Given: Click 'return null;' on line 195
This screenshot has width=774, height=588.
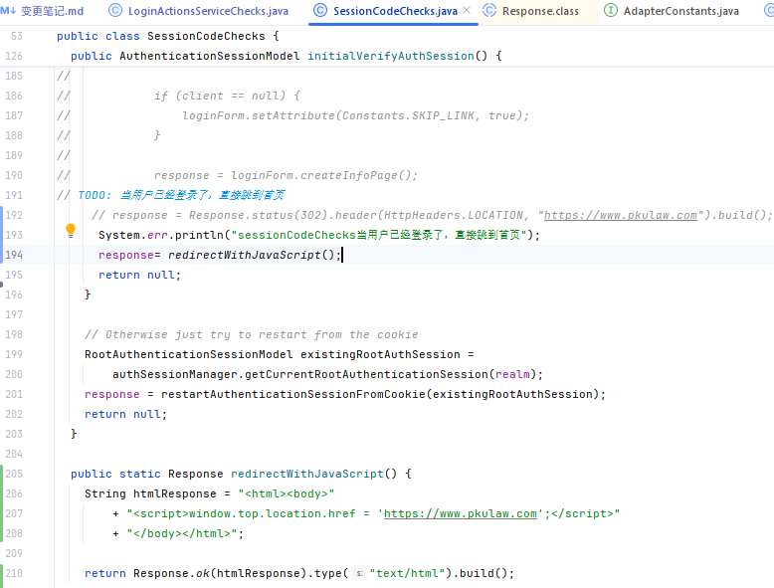Looking at the screenshot, I should point(139,275).
